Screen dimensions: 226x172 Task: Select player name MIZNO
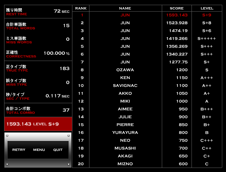[125, 164]
